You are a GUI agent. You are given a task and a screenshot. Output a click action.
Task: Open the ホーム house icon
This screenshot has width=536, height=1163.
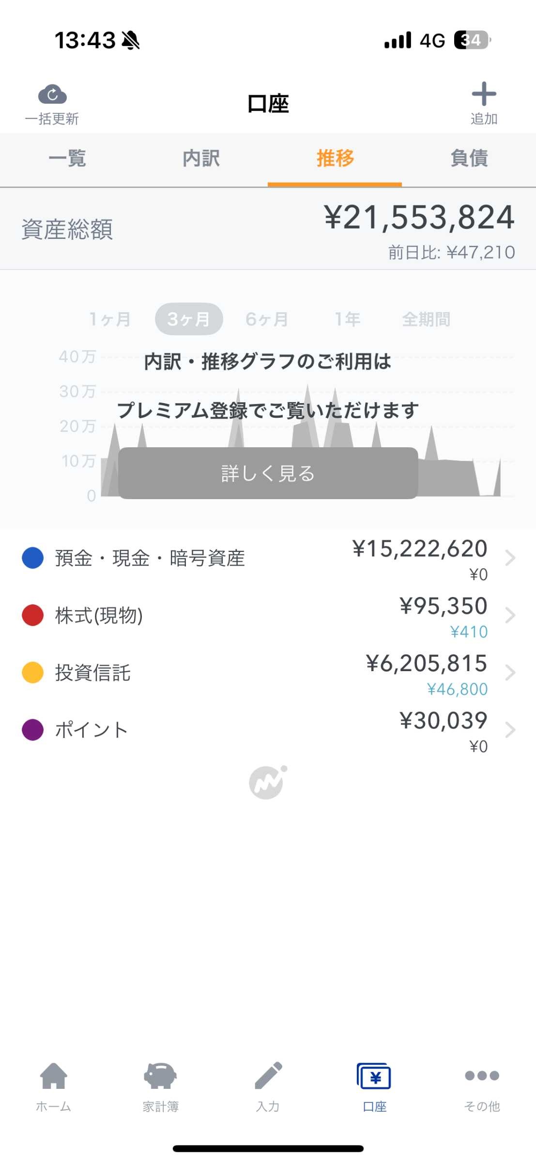click(53, 1076)
